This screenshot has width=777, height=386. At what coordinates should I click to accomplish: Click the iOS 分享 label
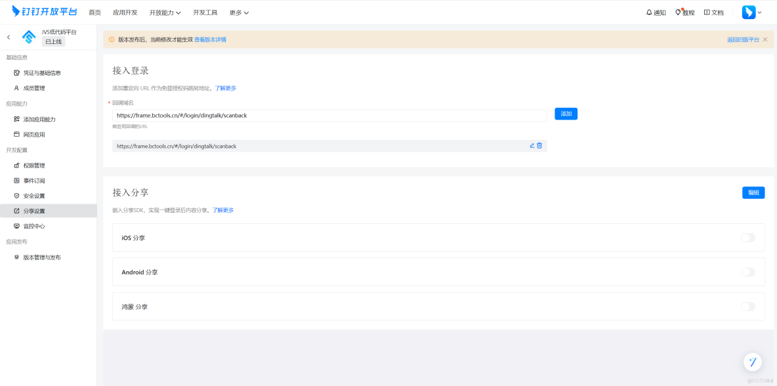[133, 238]
